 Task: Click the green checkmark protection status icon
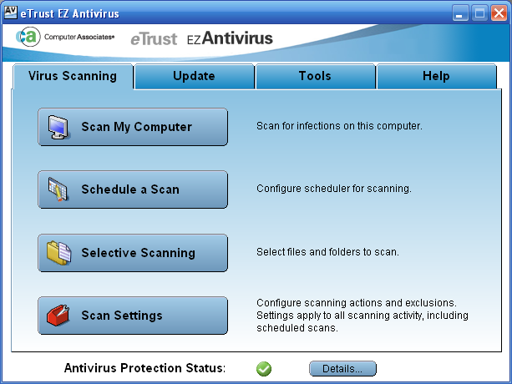(264, 369)
